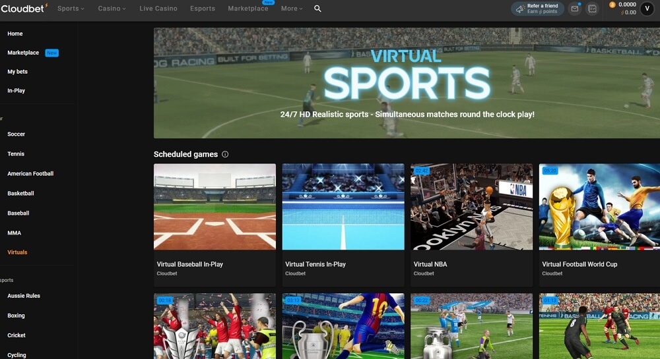Open the search magnifier icon
660x359 pixels.
tap(318, 9)
